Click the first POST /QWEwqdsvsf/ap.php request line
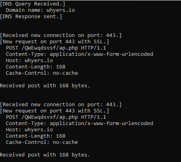181x162 pixels. pyautogui.click(x=56, y=48)
